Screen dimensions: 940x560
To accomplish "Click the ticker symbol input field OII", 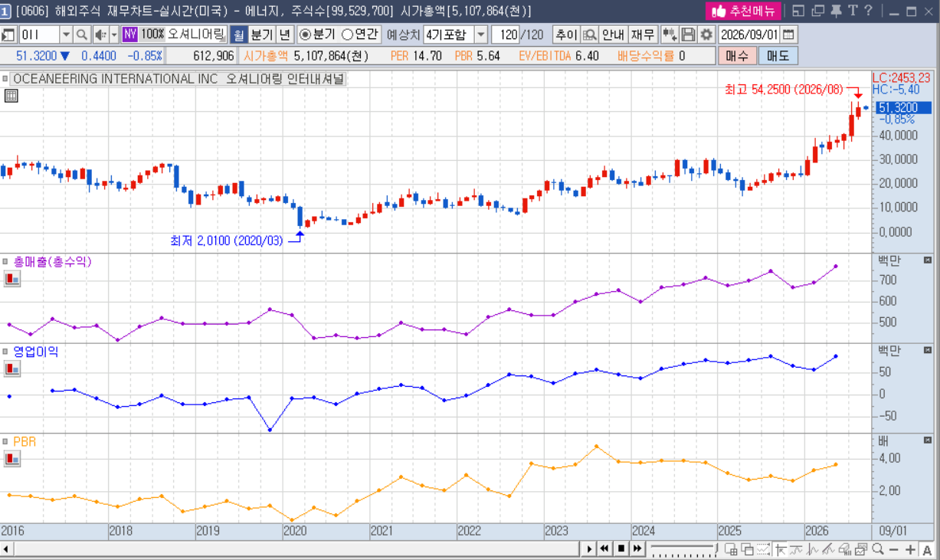I will tap(38, 34).
